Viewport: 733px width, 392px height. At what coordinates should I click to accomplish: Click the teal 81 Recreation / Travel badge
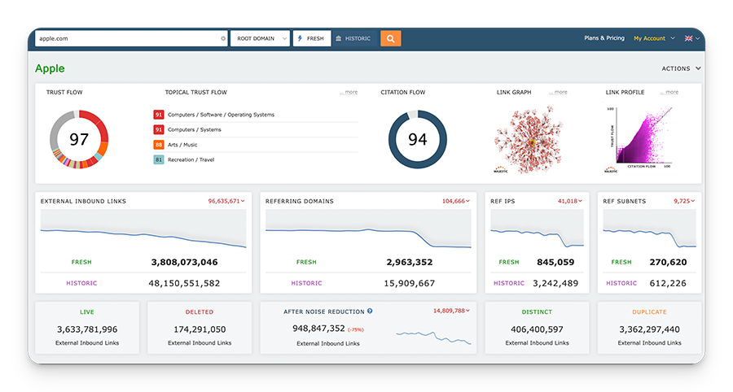tap(159, 159)
